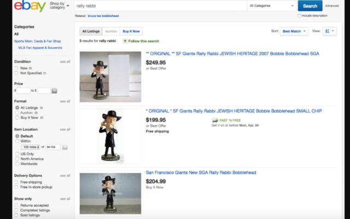Click the green Follow this search plus icon
The image size is (350, 219).
pyautogui.click(x=125, y=41)
